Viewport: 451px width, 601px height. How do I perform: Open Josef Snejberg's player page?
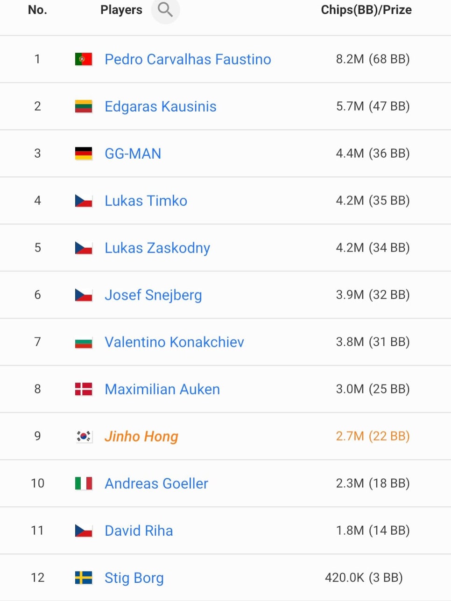153,295
